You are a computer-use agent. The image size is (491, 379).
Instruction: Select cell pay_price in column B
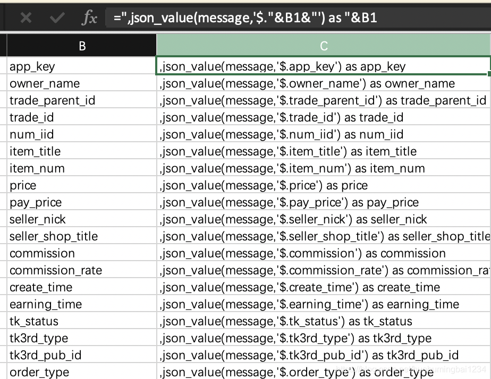tap(82, 202)
